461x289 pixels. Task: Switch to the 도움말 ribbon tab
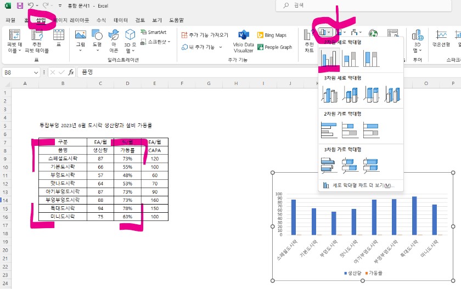pyautogui.click(x=176, y=20)
